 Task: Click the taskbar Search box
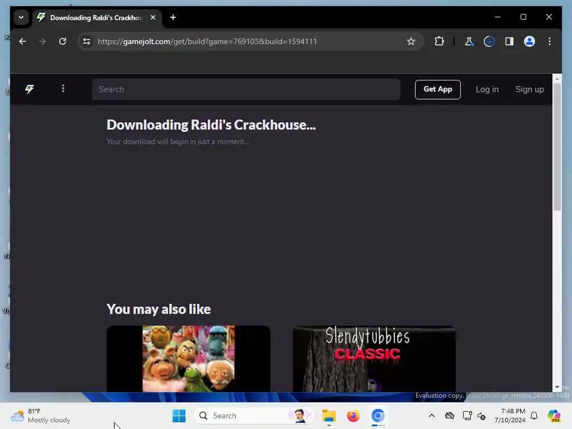(254, 416)
